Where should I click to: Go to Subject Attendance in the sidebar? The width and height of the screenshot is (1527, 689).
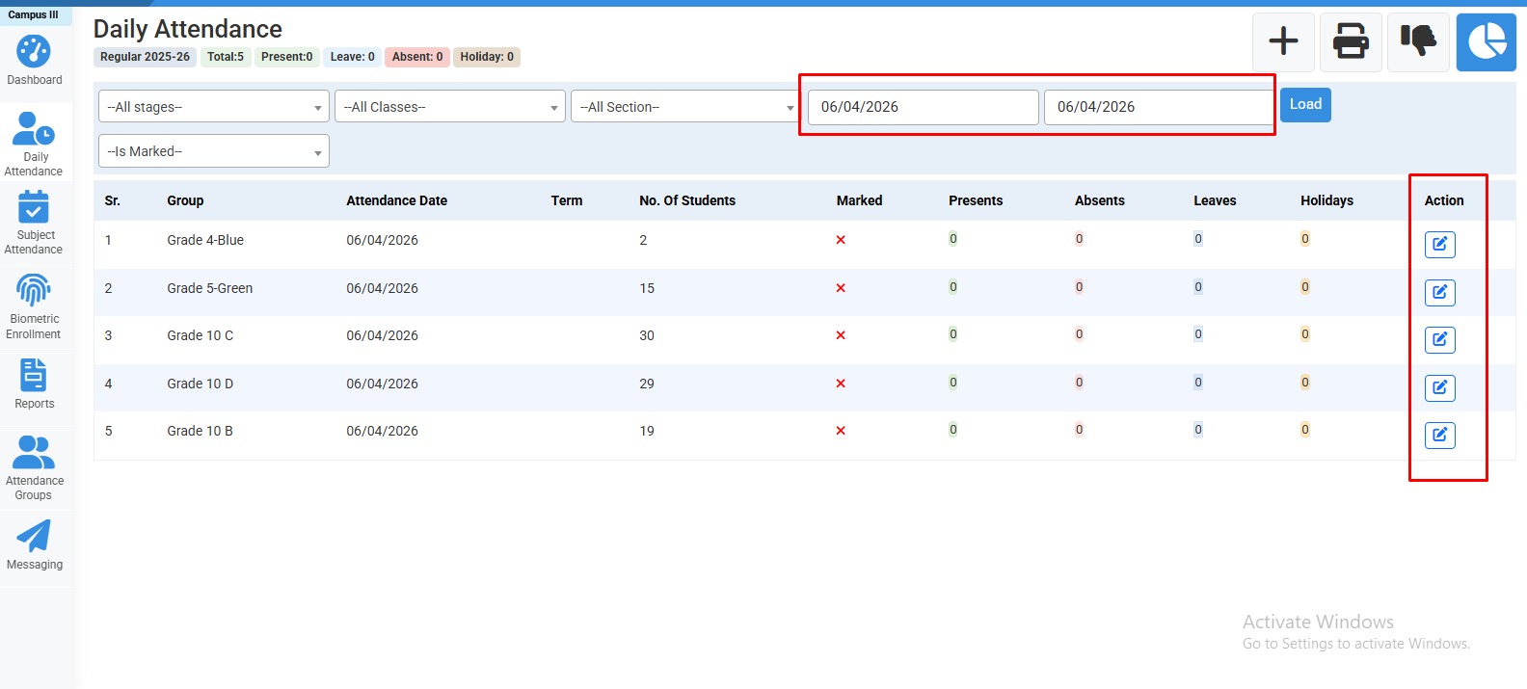click(x=34, y=223)
